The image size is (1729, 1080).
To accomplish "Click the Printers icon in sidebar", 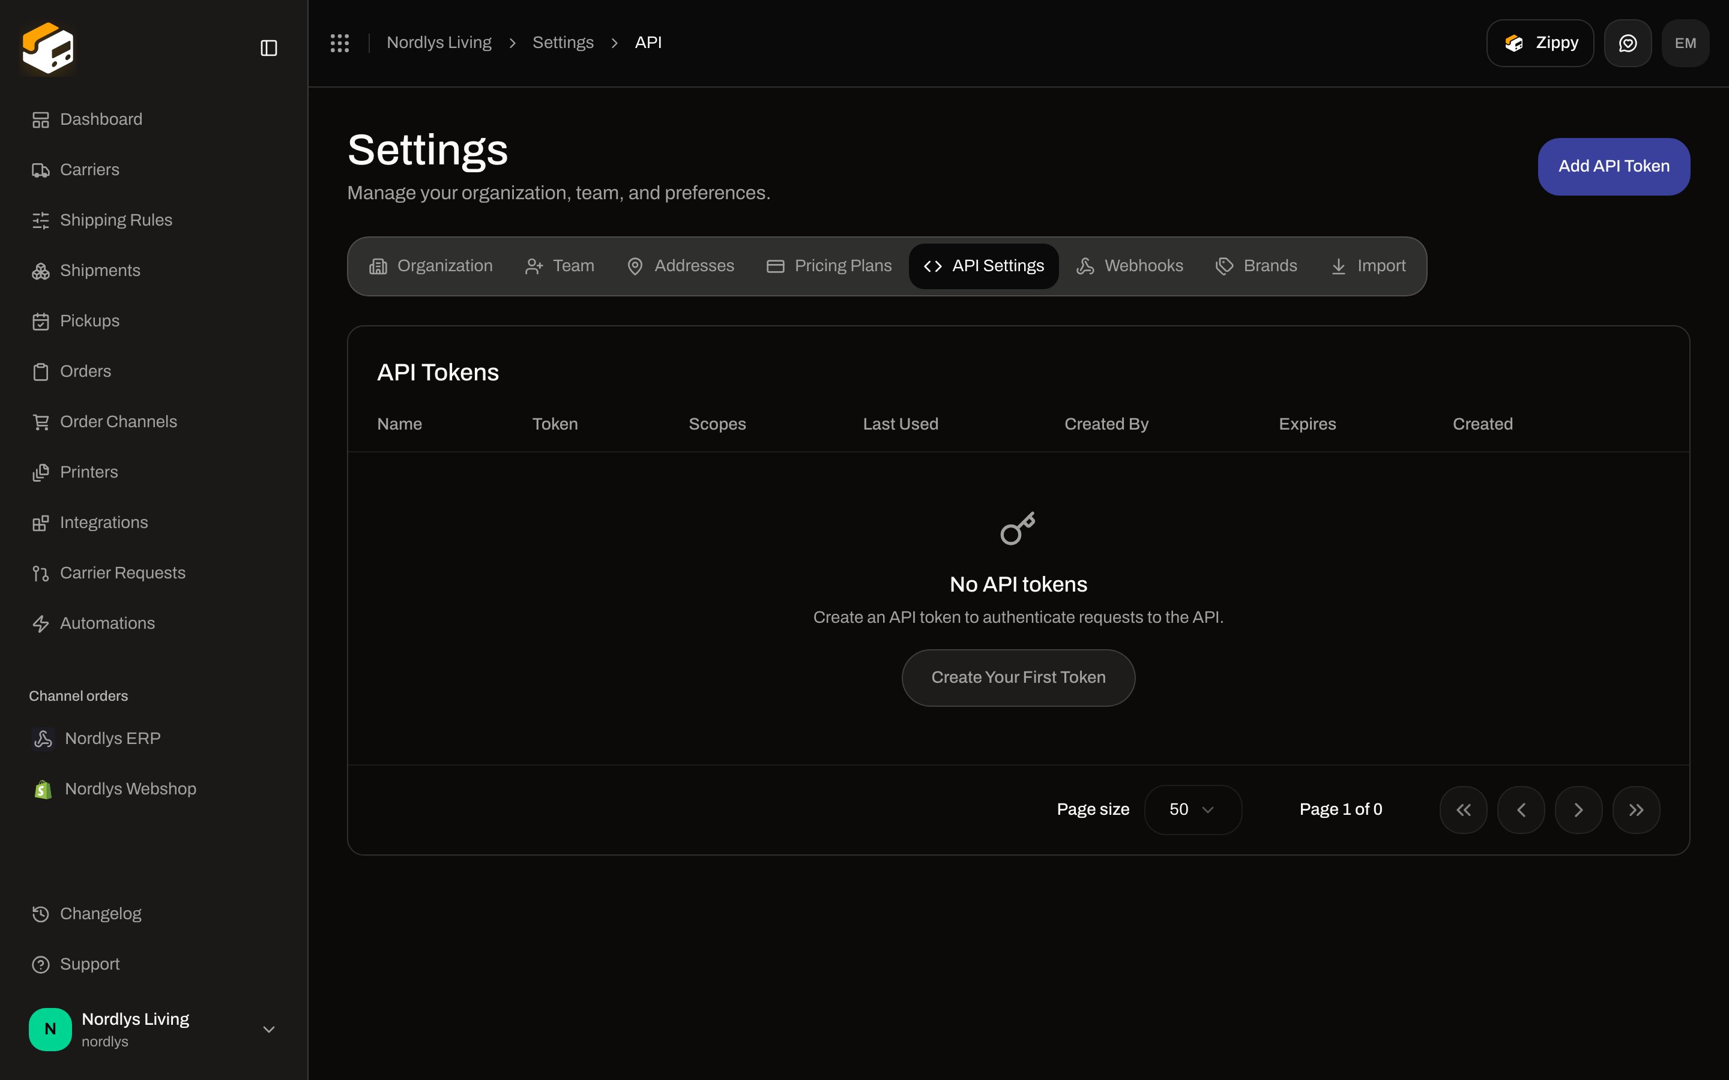I will click(x=41, y=472).
